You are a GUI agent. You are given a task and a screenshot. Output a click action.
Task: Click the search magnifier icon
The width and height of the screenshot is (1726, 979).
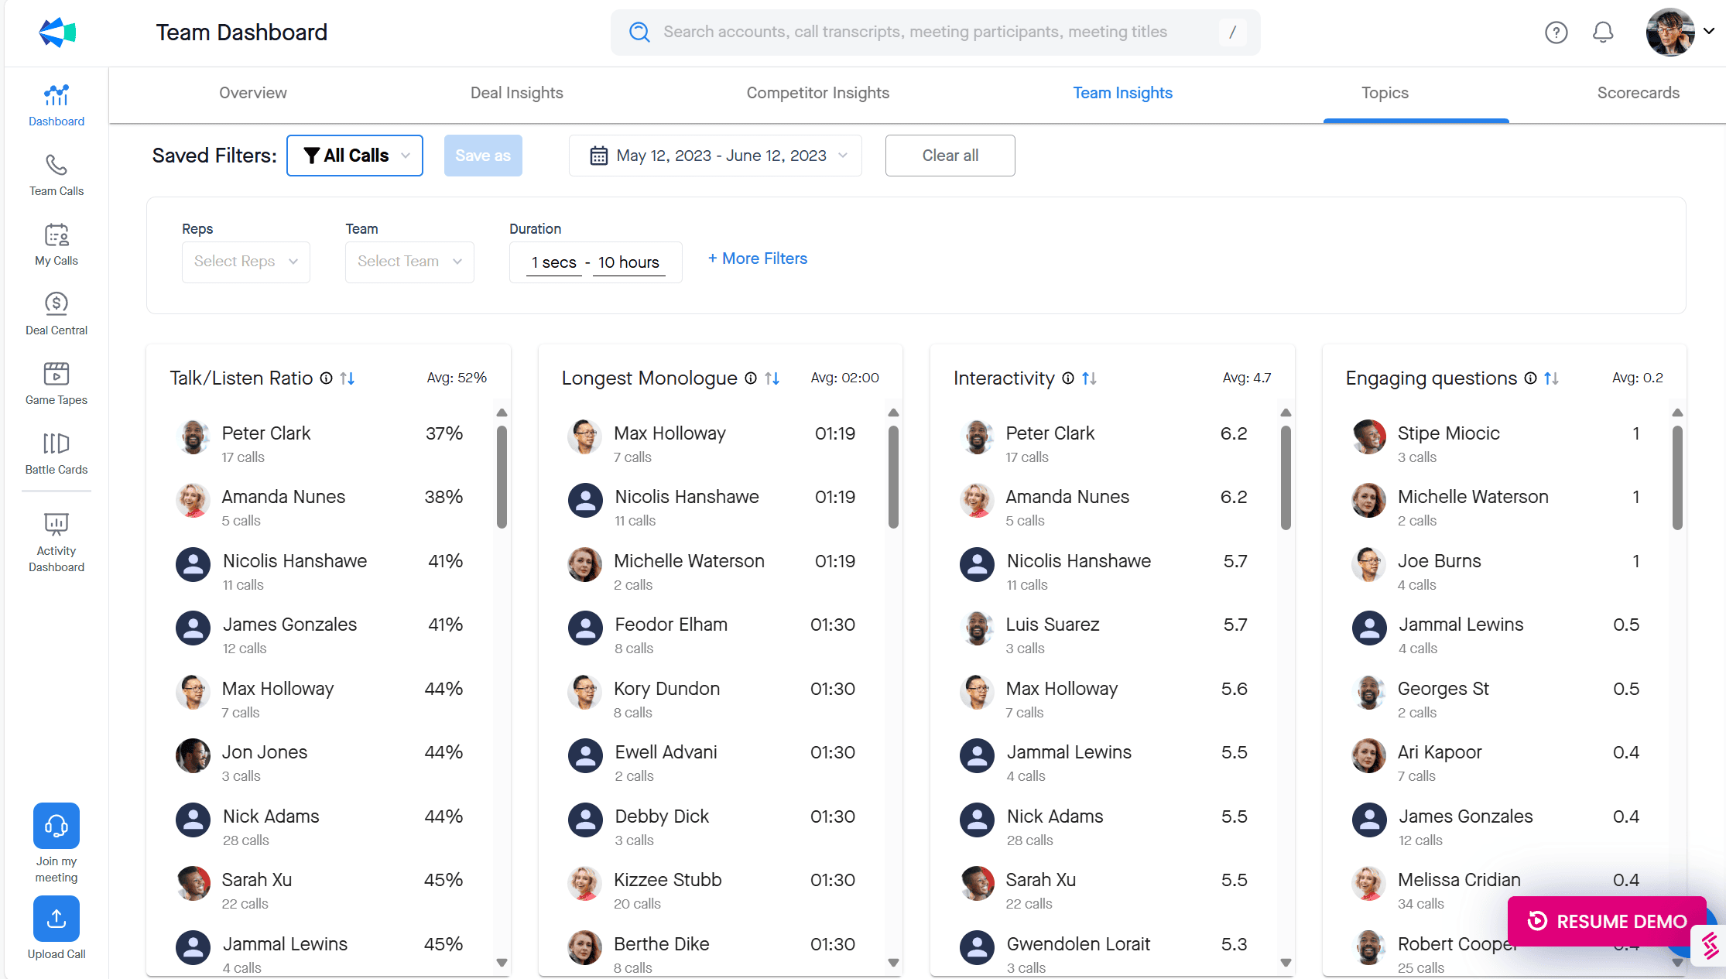[x=639, y=32]
